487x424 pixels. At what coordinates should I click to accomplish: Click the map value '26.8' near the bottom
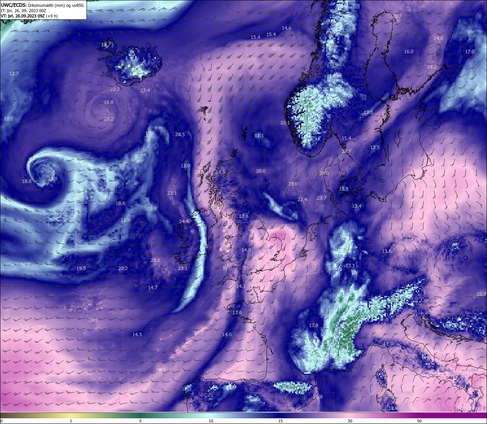pyautogui.click(x=318, y=397)
